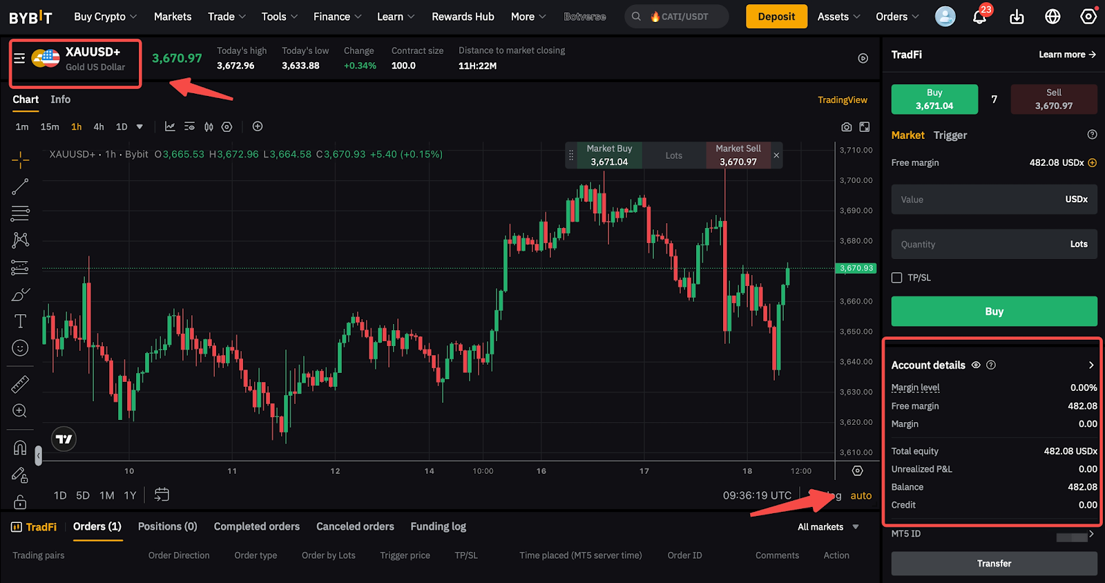The height and width of the screenshot is (583, 1105).
Task: Select the text annotation tool
Action: [x=20, y=321]
